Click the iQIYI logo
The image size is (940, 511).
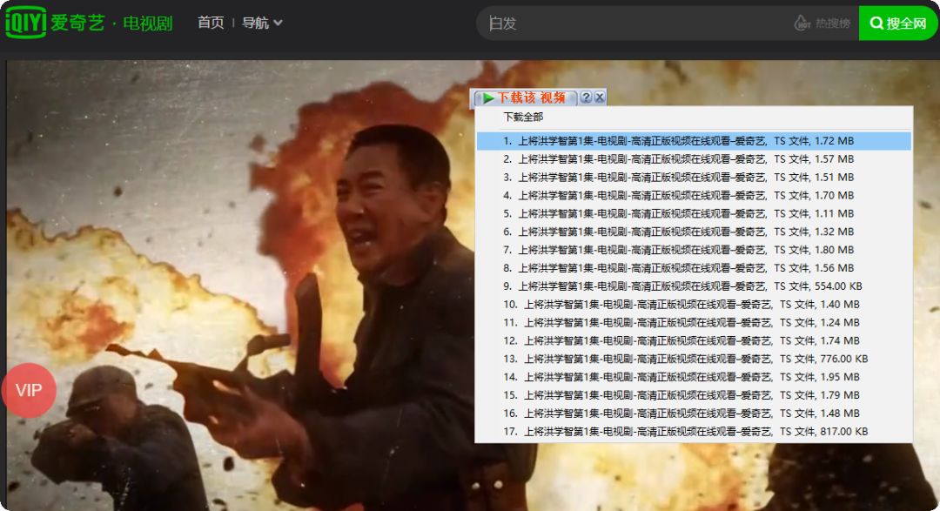[x=26, y=23]
